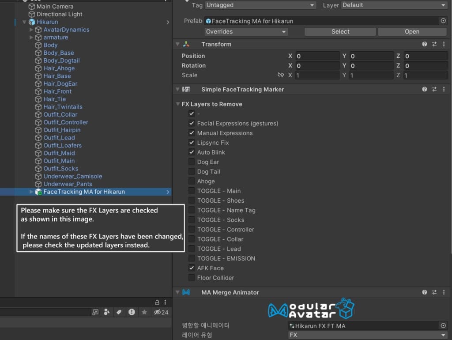Expand the AvatarDynamics hierarchy item

click(x=31, y=30)
